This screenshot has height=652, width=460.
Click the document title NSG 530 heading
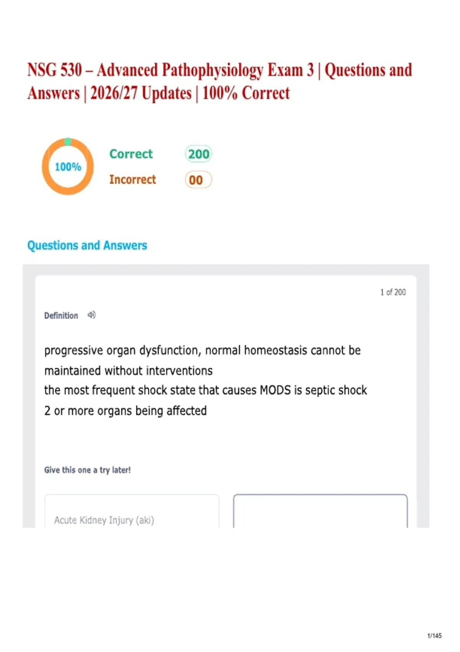[220, 81]
